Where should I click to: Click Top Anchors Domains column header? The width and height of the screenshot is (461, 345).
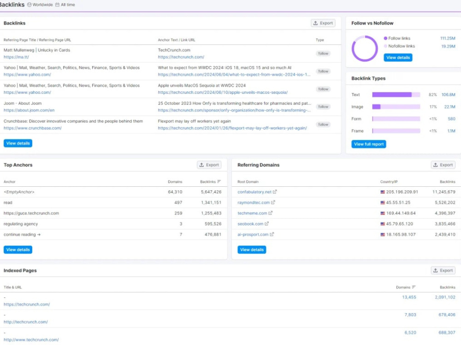click(175, 182)
